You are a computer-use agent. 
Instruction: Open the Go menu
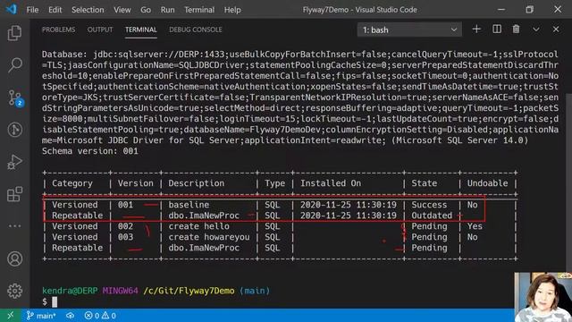[146, 10]
